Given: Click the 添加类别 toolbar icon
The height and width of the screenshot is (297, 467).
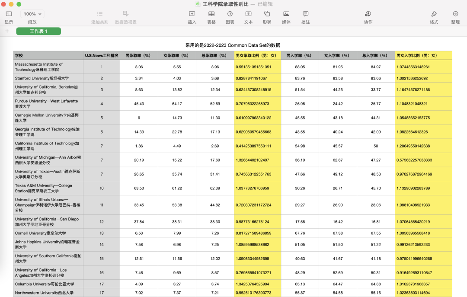Looking at the screenshot, I should [x=100, y=14].
